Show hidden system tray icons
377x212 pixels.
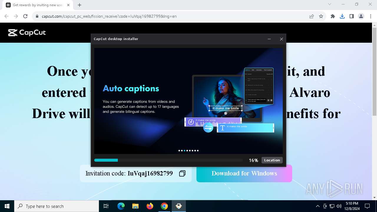point(318,206)
